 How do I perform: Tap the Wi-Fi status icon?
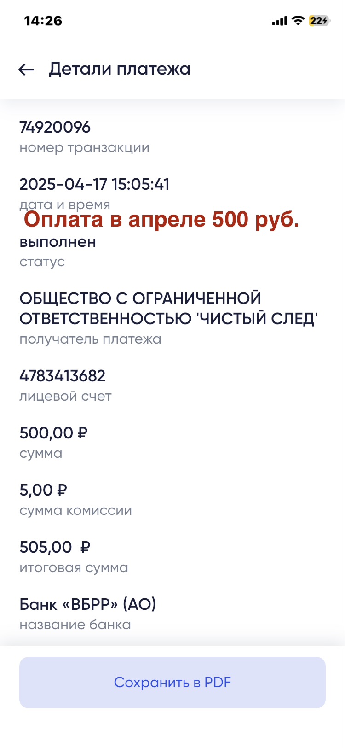[x=299, y=21]
